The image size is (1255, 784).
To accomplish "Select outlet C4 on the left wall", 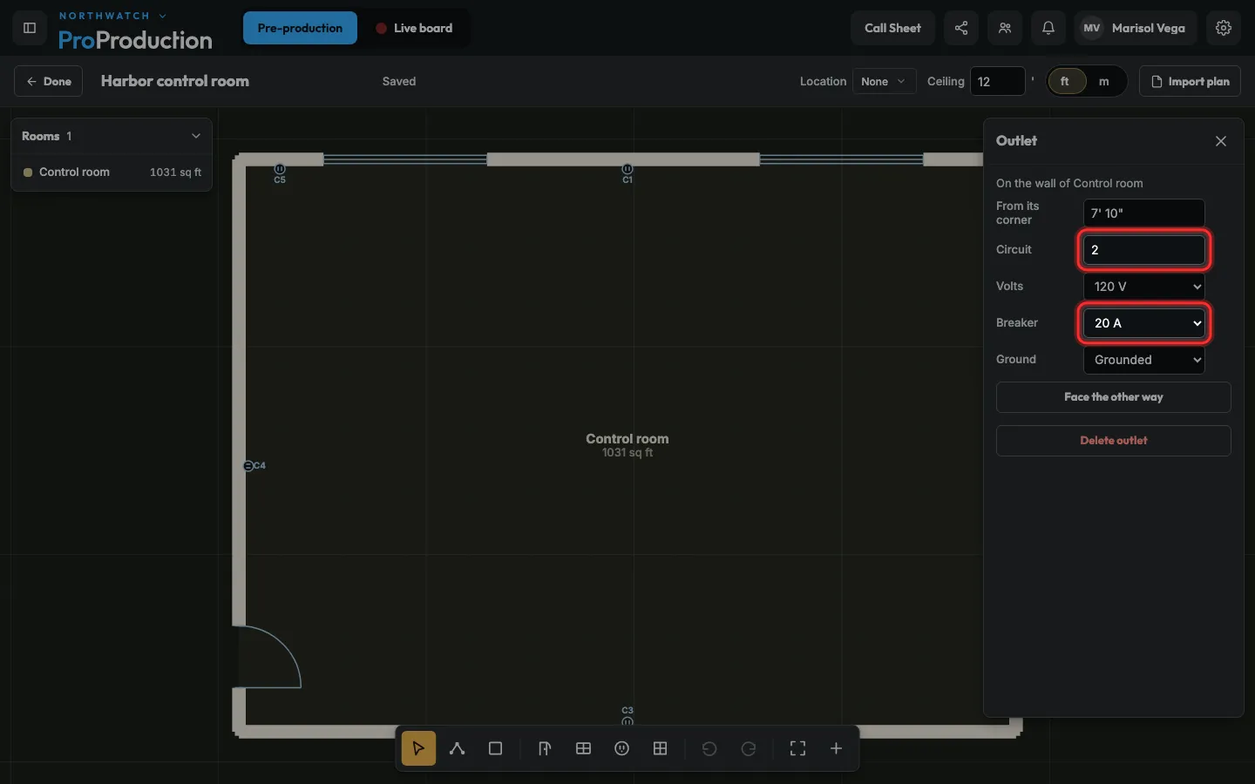I will pyautogui.click(x=248, y=466).
